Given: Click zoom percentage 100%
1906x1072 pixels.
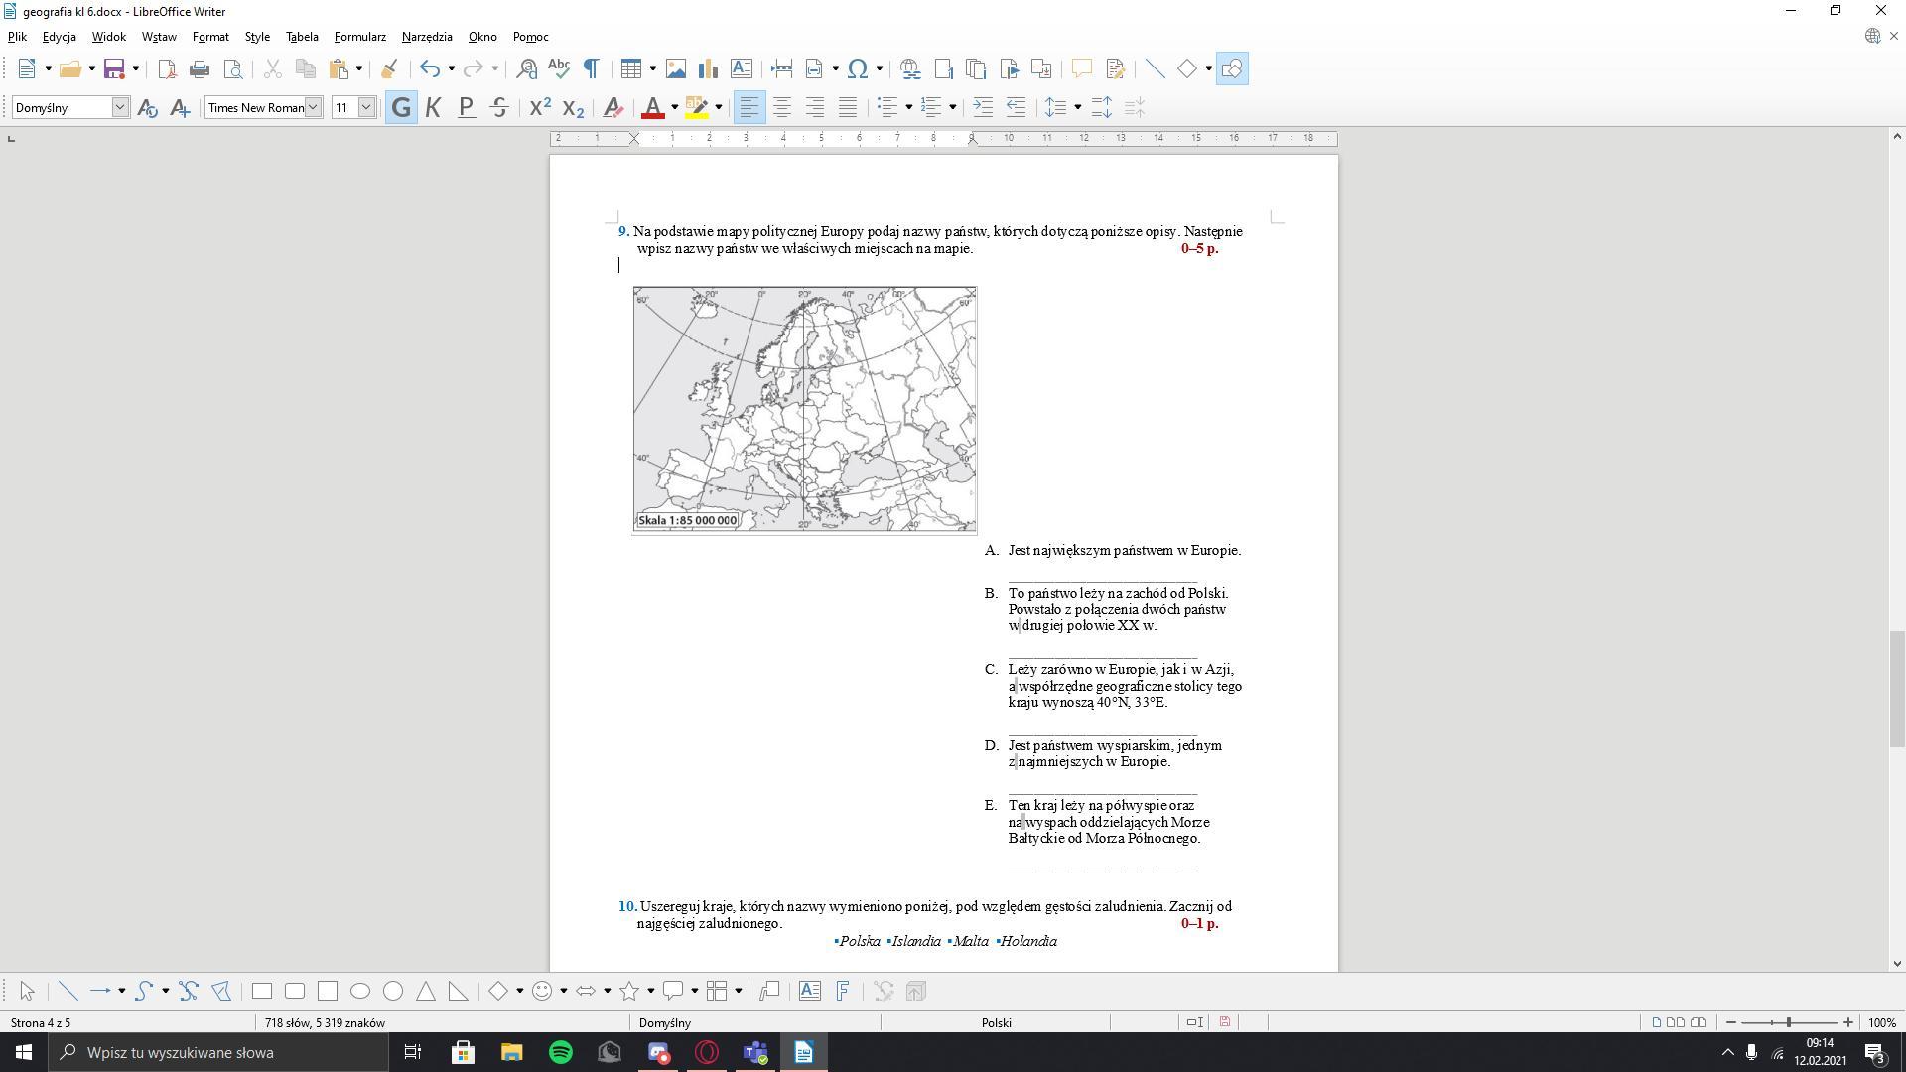Looking at the screenshot, I should [1882, 1022].
